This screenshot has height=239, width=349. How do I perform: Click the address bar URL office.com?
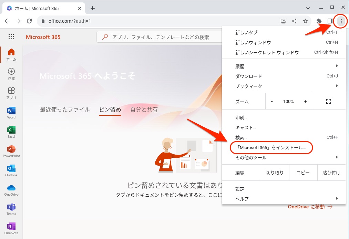click(x=70, y=21)
